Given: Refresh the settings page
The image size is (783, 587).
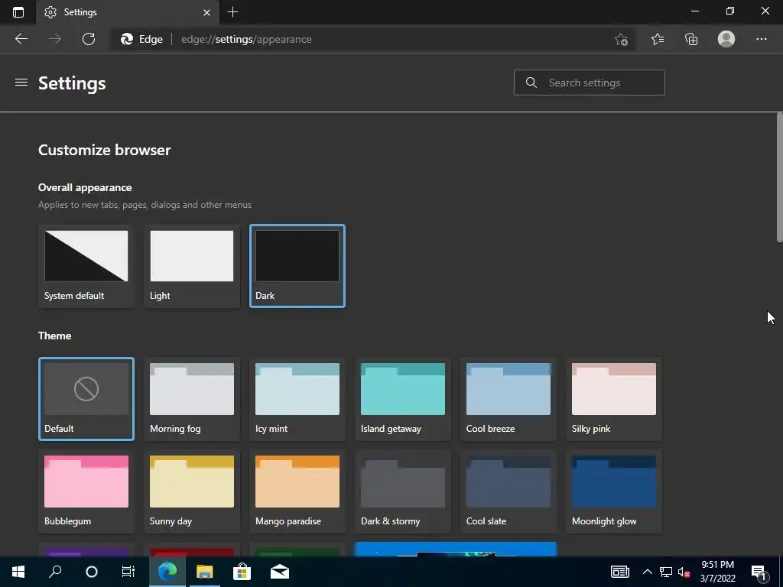Looking at the screenshot, I should point(89,39).
